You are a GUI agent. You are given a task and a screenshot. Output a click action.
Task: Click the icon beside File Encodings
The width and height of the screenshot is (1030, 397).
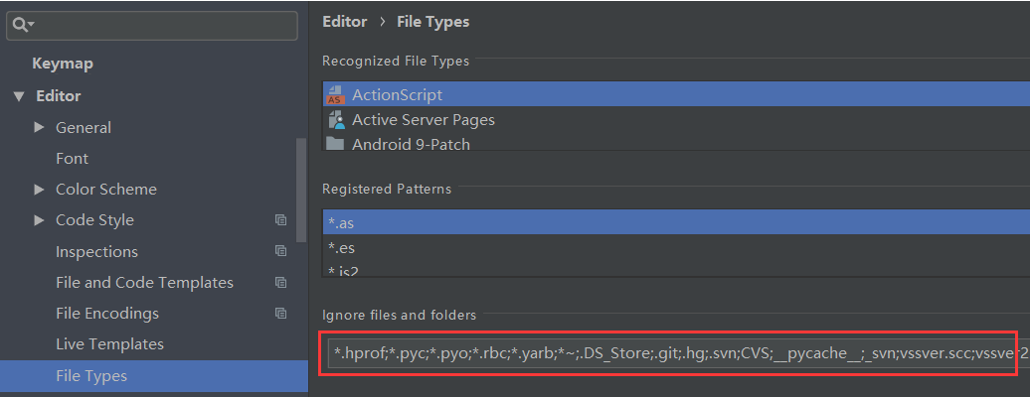[x=281, y=314]
